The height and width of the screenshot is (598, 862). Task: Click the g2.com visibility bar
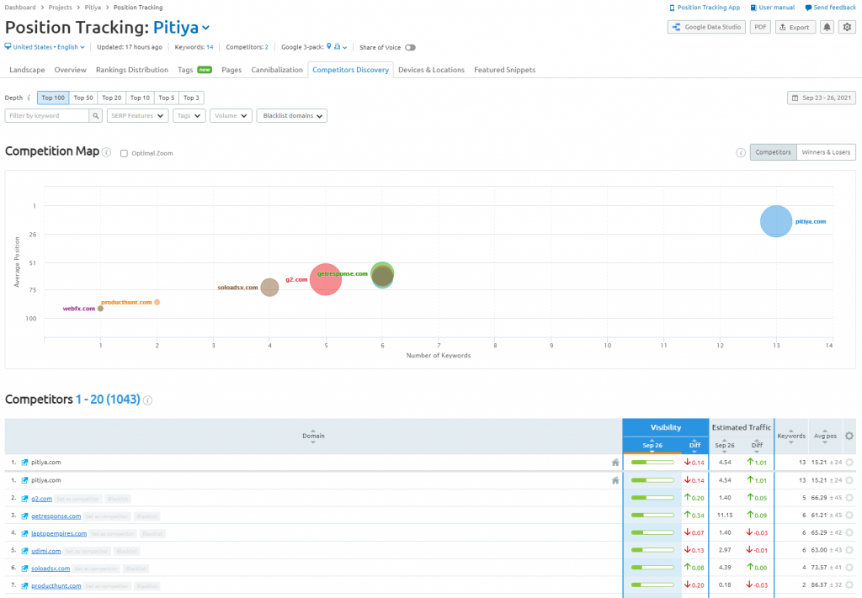pos(652,498)
